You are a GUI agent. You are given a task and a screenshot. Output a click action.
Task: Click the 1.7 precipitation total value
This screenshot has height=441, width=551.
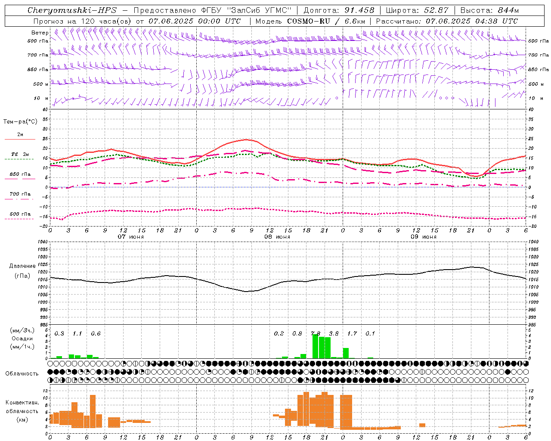352,334
